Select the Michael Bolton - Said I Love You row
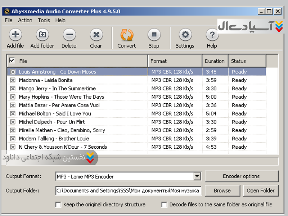This screenshot has height=216, width=288. click(55, 113)
